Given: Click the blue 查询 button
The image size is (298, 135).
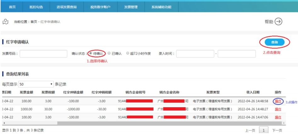Looking at the screenshot, I should (274, 42).
